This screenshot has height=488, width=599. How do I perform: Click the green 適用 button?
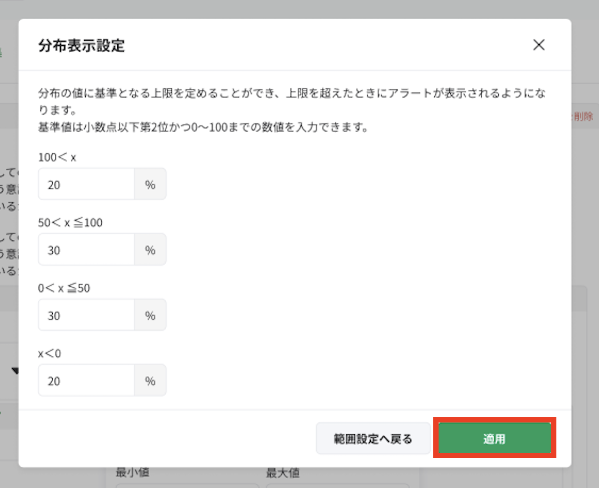click(x=495, y=438)
